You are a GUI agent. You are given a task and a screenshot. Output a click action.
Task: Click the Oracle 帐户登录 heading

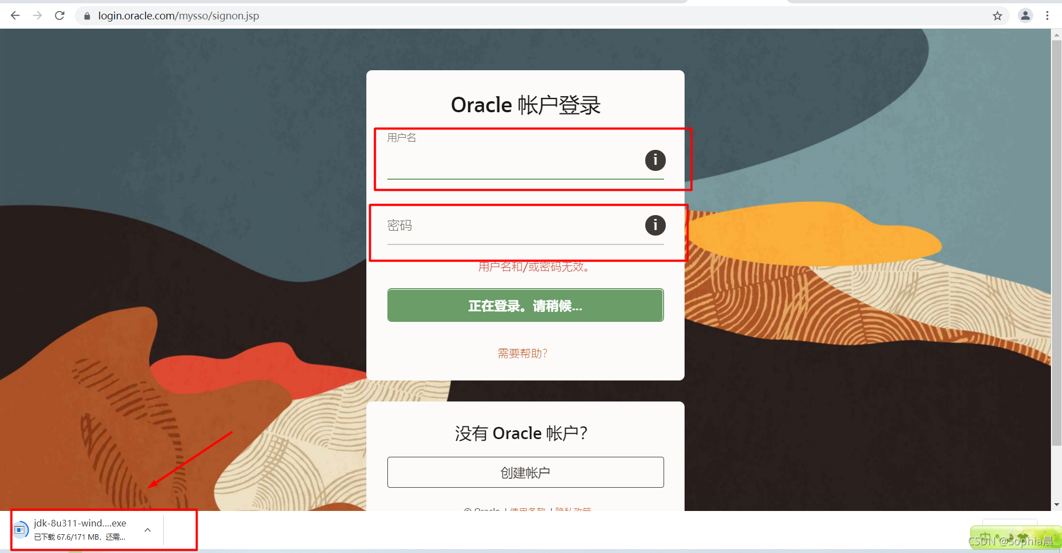(526, 105)
